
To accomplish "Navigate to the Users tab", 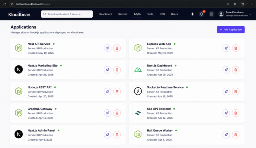I will (x=174, y=14).
